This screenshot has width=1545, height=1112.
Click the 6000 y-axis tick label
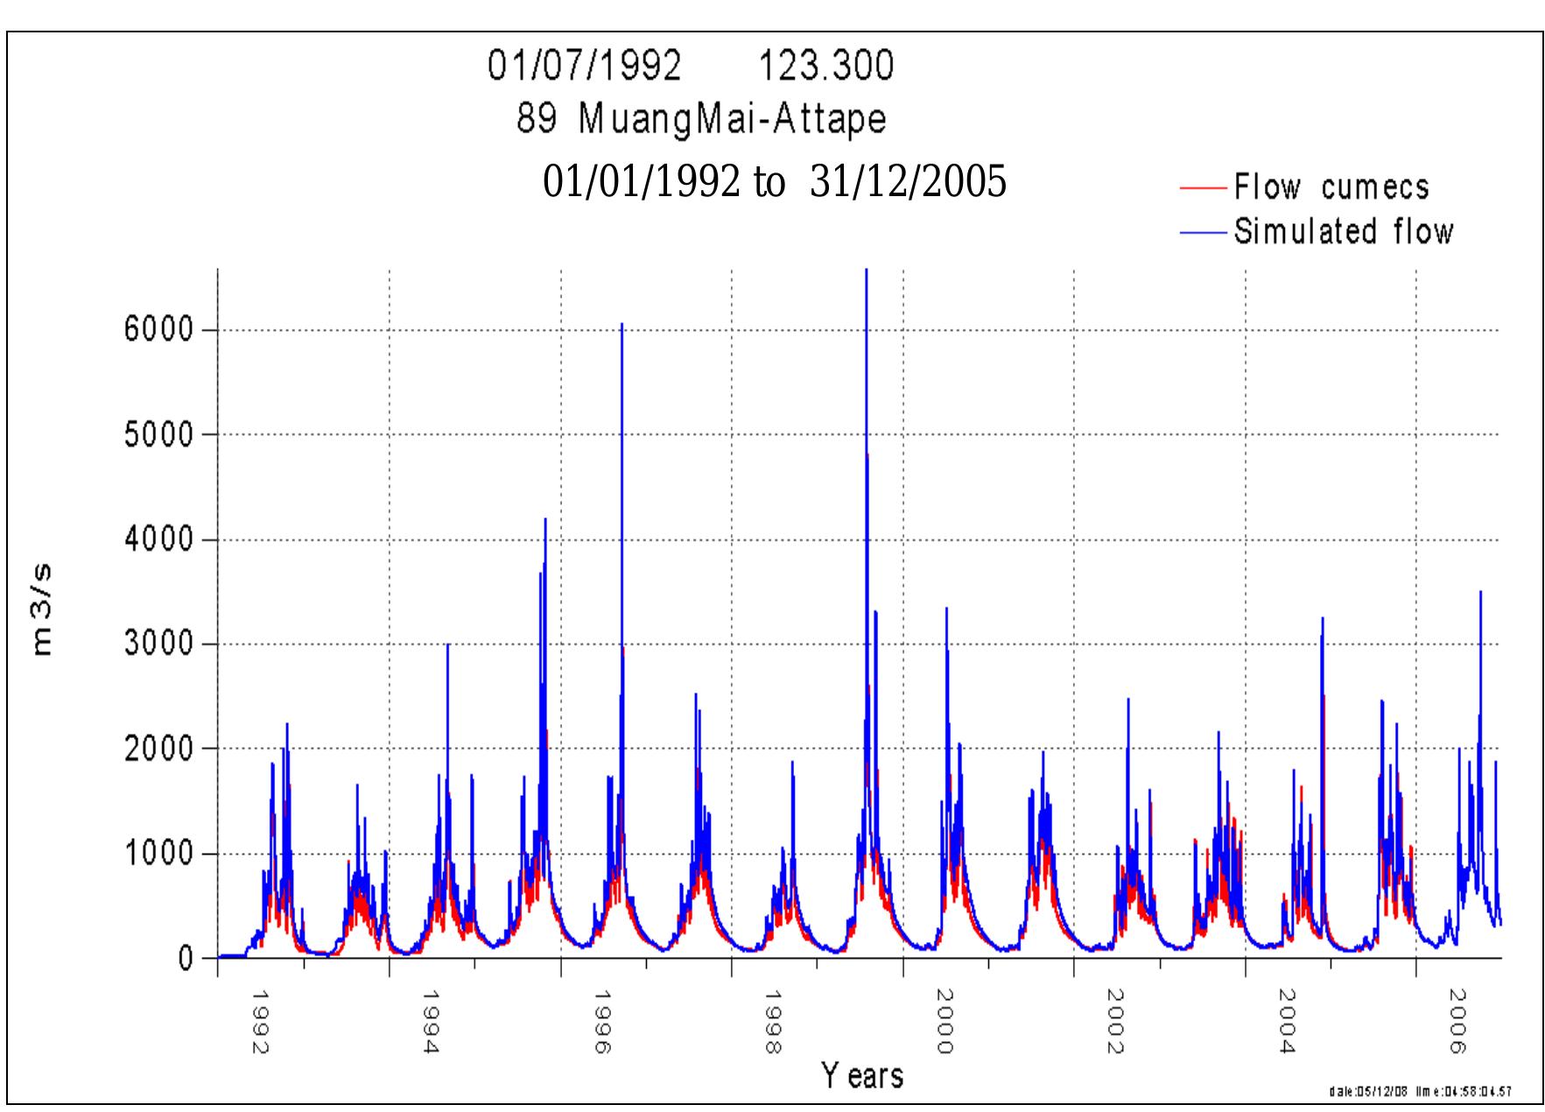click(158, 331)
